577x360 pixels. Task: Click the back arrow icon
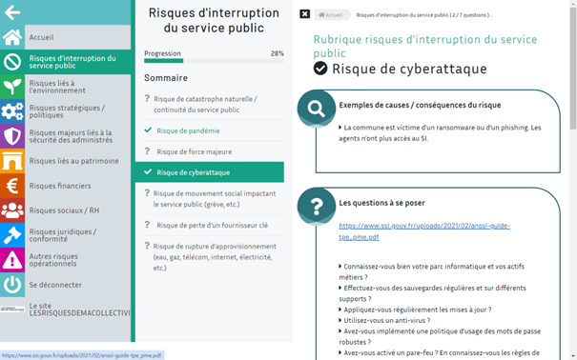pyautogui.click(x=12, y=12)
